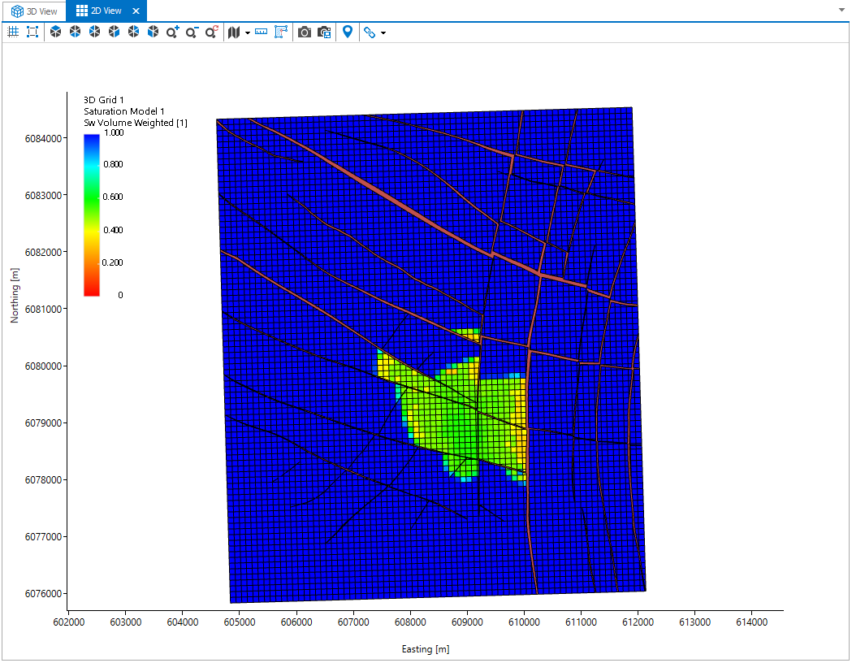This screenshot has width=852, height=663.
Task: Select the last cube view orientation icon
Action: point(153,32)
